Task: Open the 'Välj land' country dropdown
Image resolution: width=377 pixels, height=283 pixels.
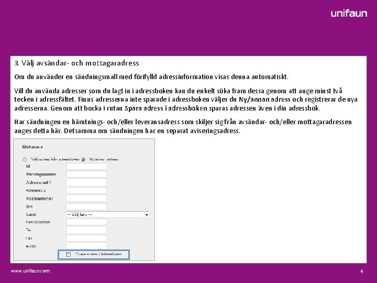Action: point(108,214)
